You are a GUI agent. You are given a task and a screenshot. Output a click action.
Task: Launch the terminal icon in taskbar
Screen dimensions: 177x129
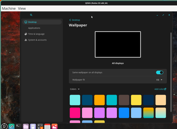tap(19, 126)
